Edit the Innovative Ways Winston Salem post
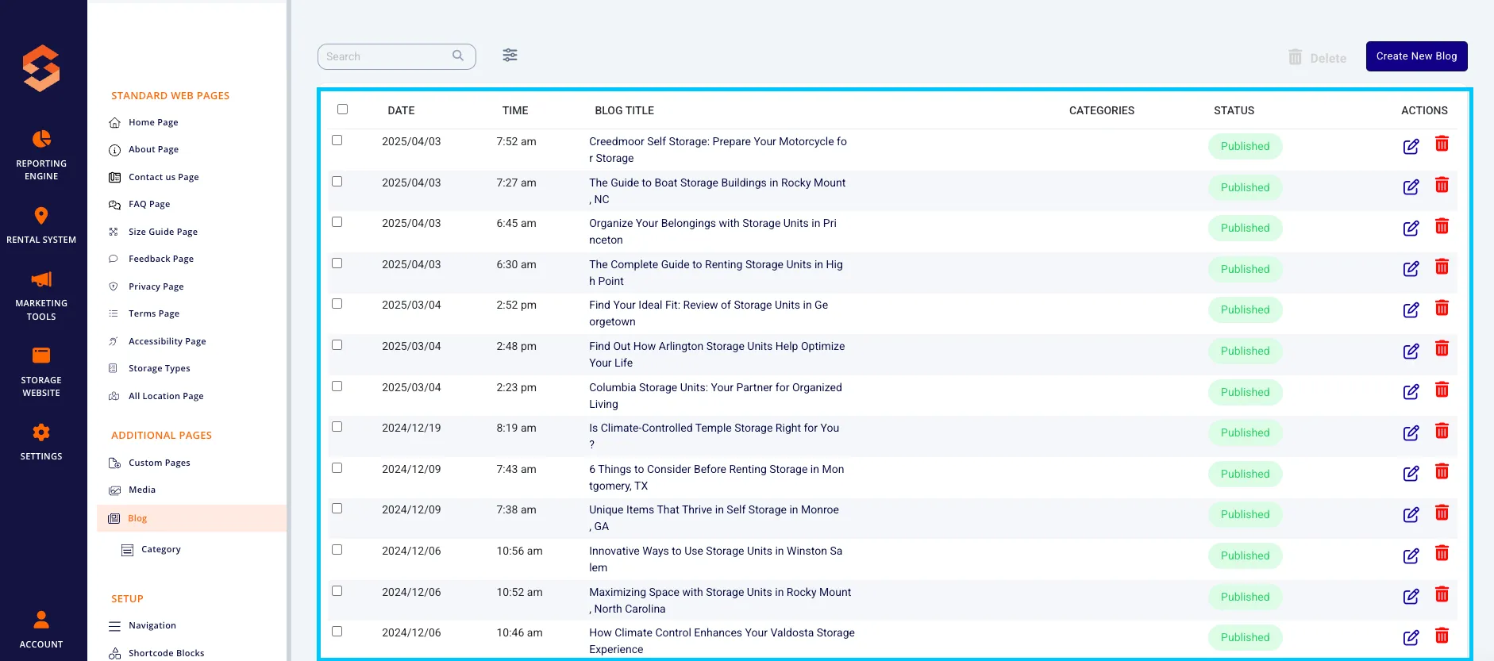 click(1411, 556)
